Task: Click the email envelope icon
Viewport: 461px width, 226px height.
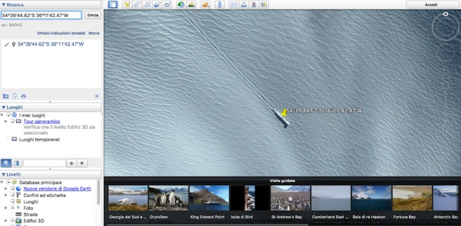Action: pyautogui.click(x=234, y=4)
